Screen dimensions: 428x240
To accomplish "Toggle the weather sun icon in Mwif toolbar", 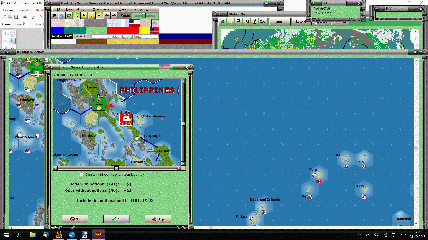I will coord(91,15).
